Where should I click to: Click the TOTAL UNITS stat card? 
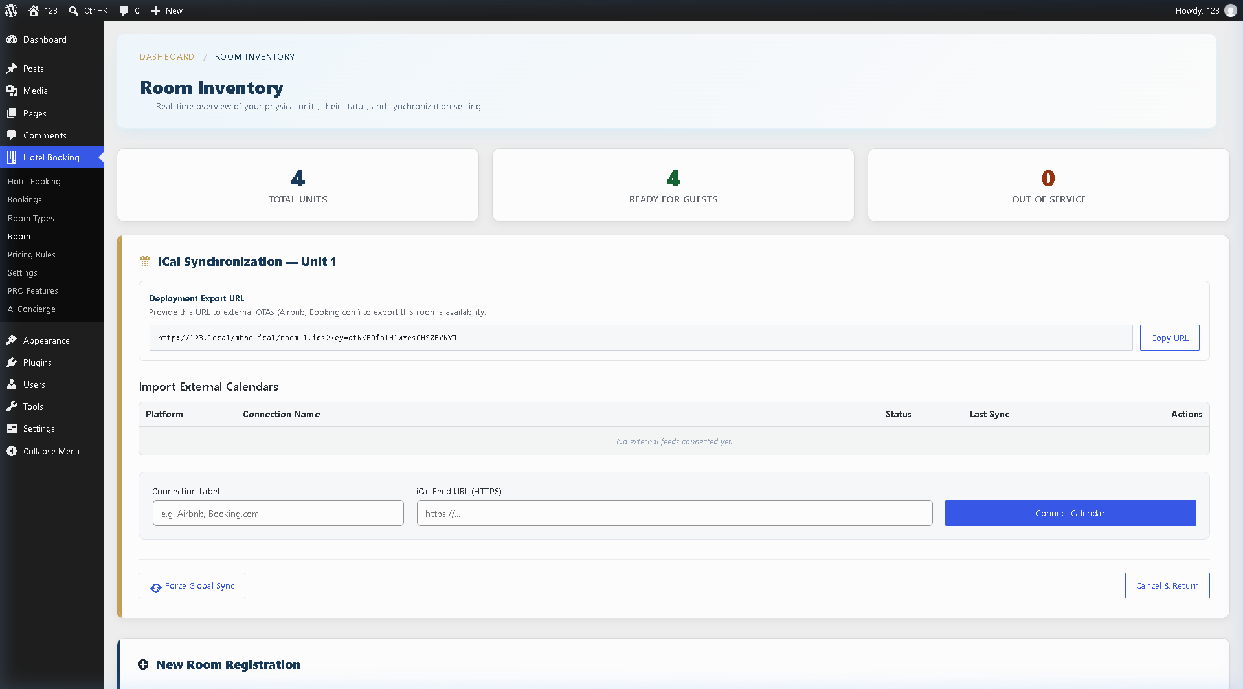tap(298, 185)
